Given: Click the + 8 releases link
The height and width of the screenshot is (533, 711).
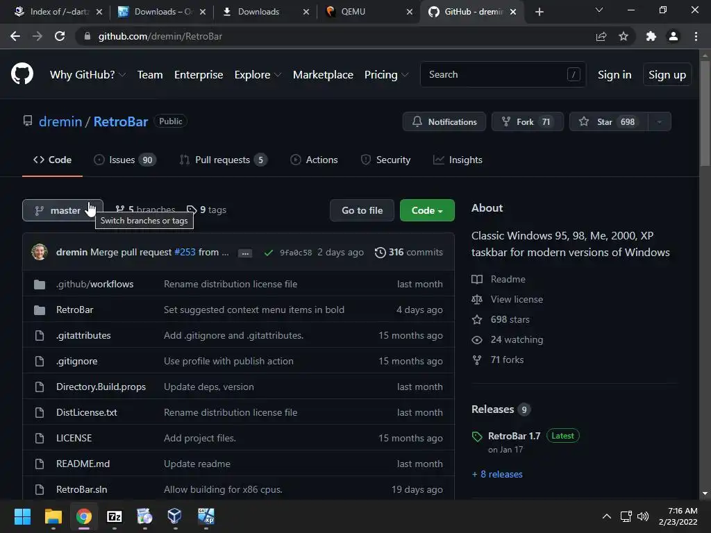Looking at the screenshot, I should pyautogui.click(x=497, y=474).
